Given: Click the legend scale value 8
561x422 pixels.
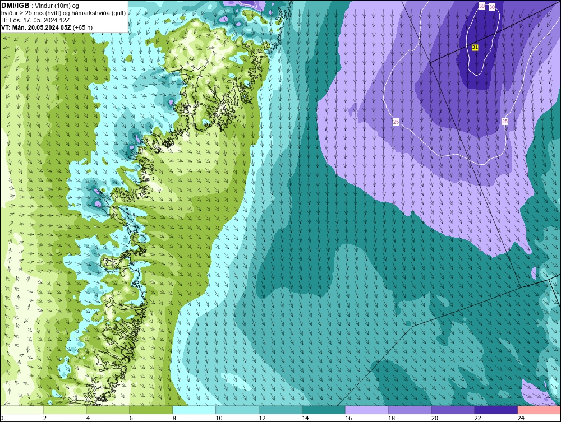Looking at the screenshot, I should pos(174,418).
